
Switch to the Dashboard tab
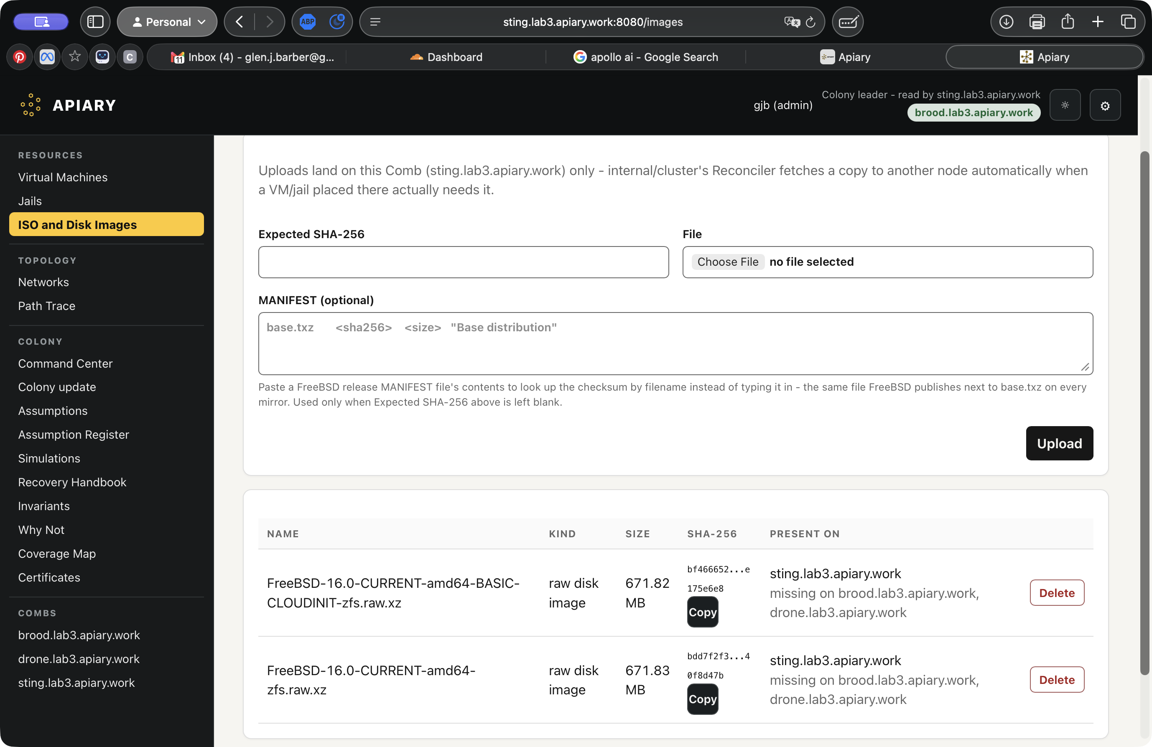click(x=446, y=56)
